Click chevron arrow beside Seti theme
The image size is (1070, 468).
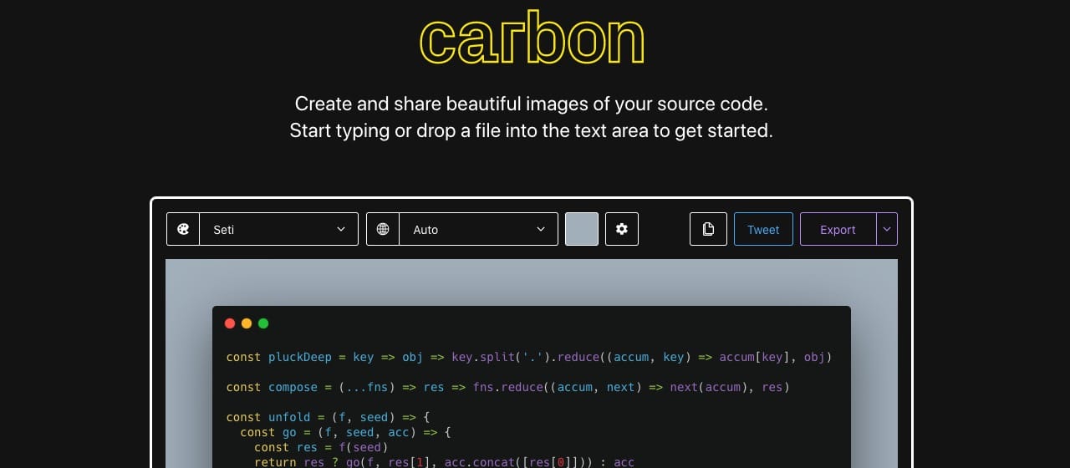(x=341, y=229)
